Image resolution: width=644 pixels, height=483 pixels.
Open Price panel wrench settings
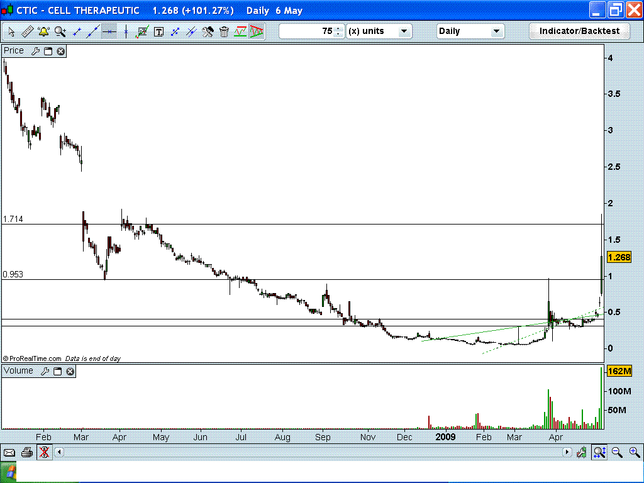pos(35,51)
